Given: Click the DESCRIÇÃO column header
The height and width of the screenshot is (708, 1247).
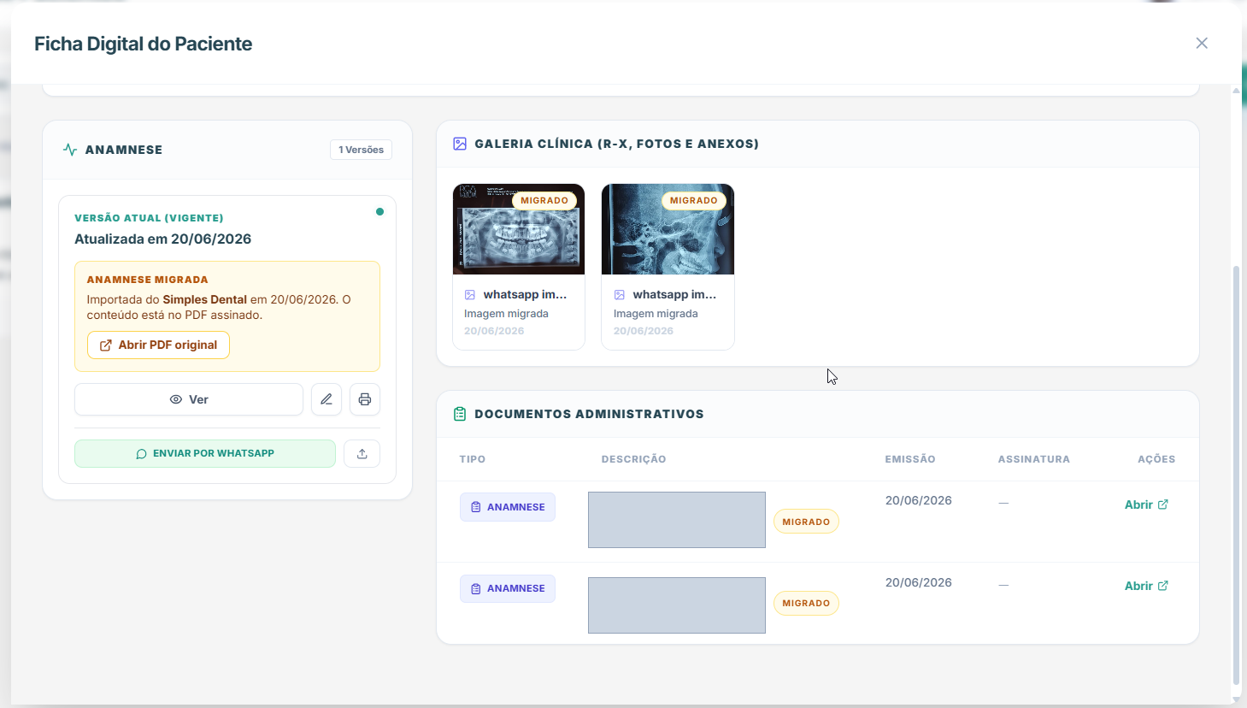Looking at the screenshot, I should 633,459.
